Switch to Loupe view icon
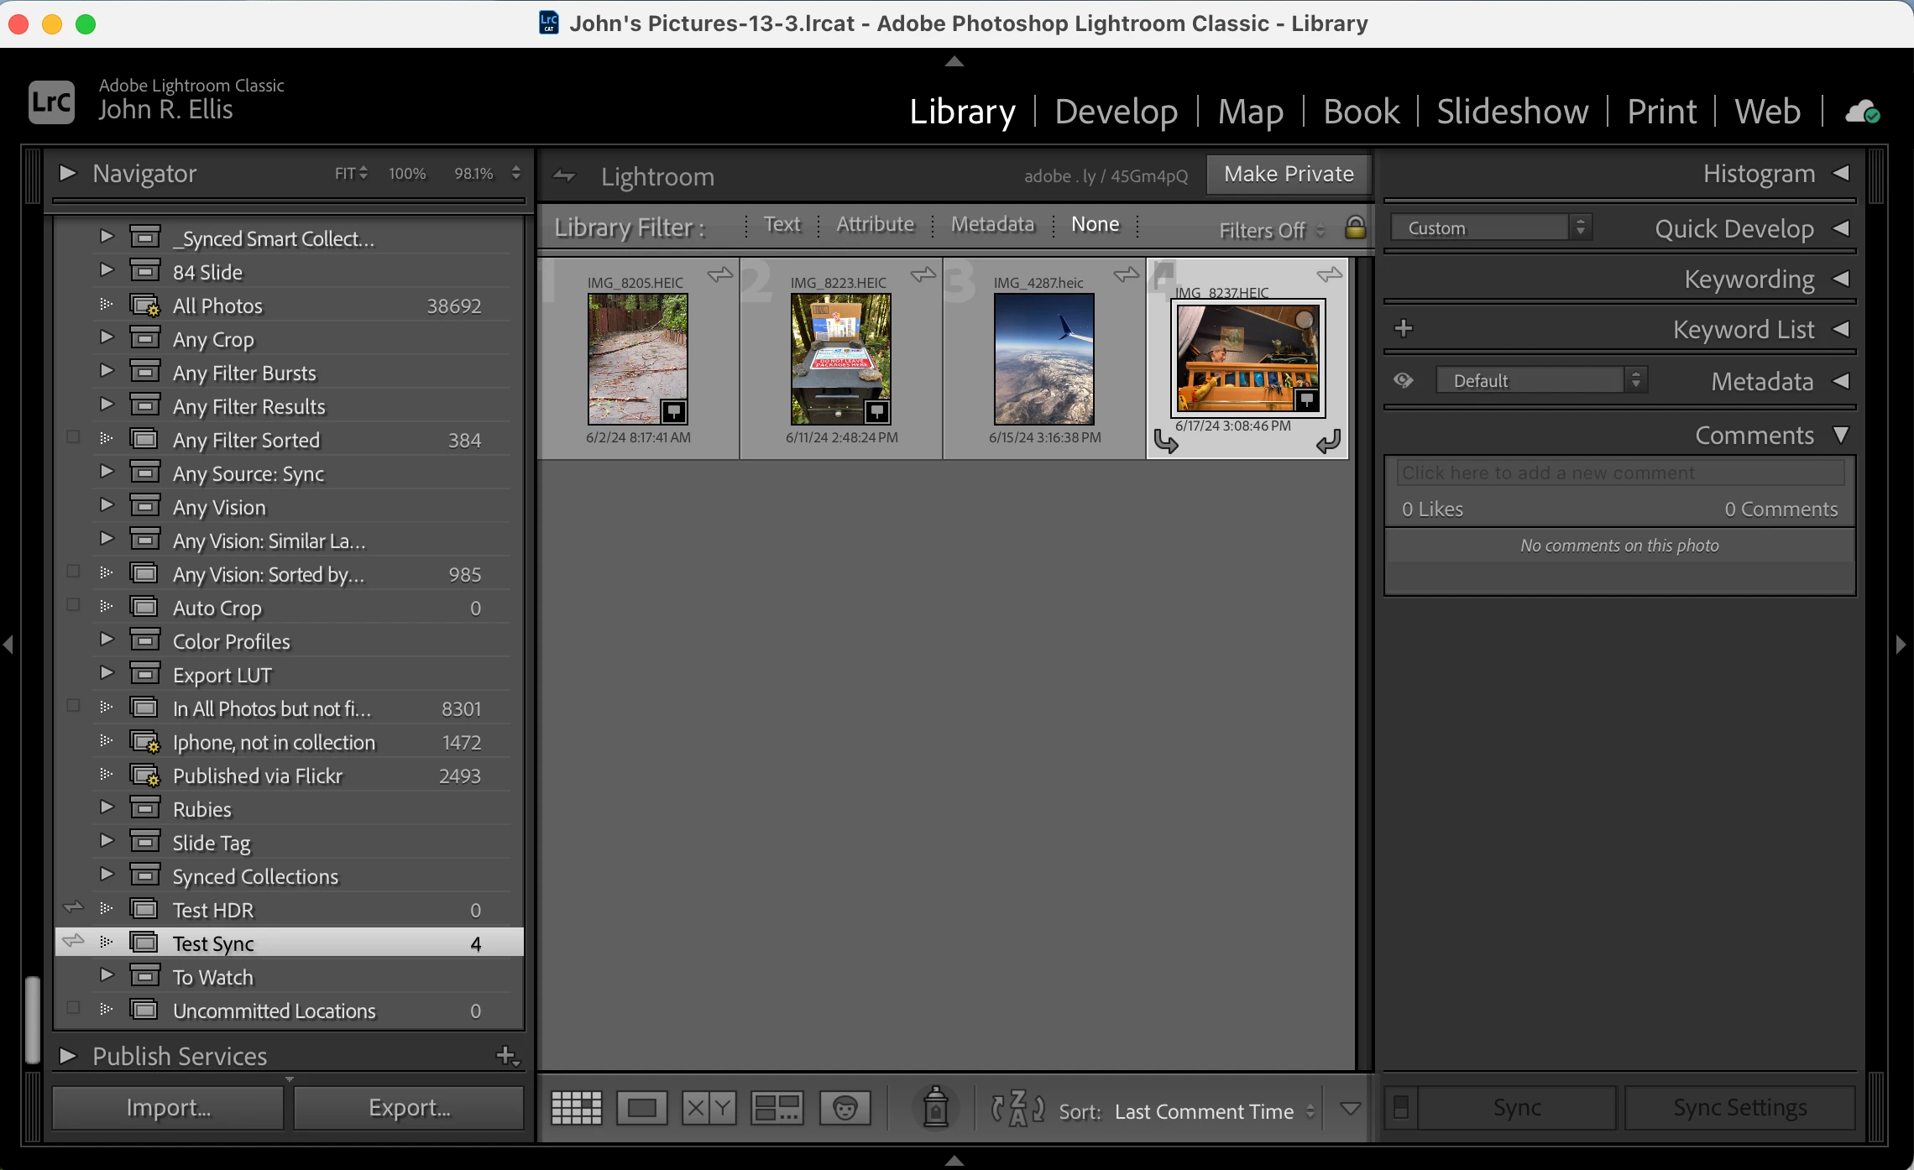The height and width of the screenshot is (1170, 1914). tap(641, 1108)
